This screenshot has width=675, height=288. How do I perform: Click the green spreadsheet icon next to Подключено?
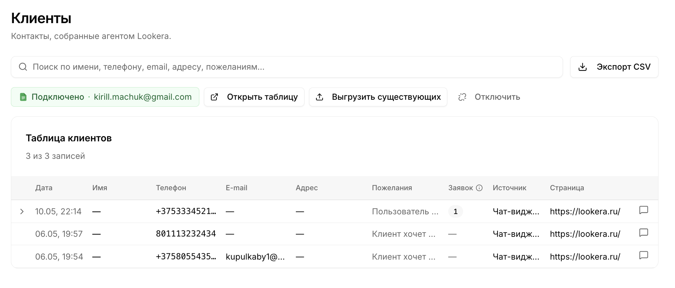[x=23, y=97]
